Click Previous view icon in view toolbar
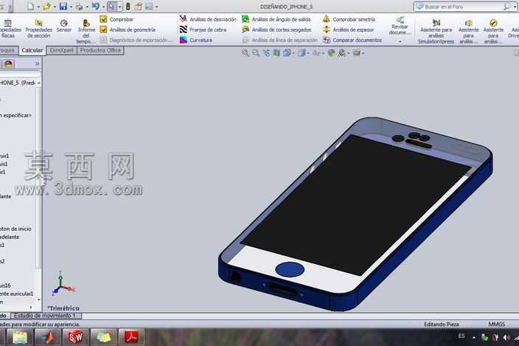 point(266,52)
